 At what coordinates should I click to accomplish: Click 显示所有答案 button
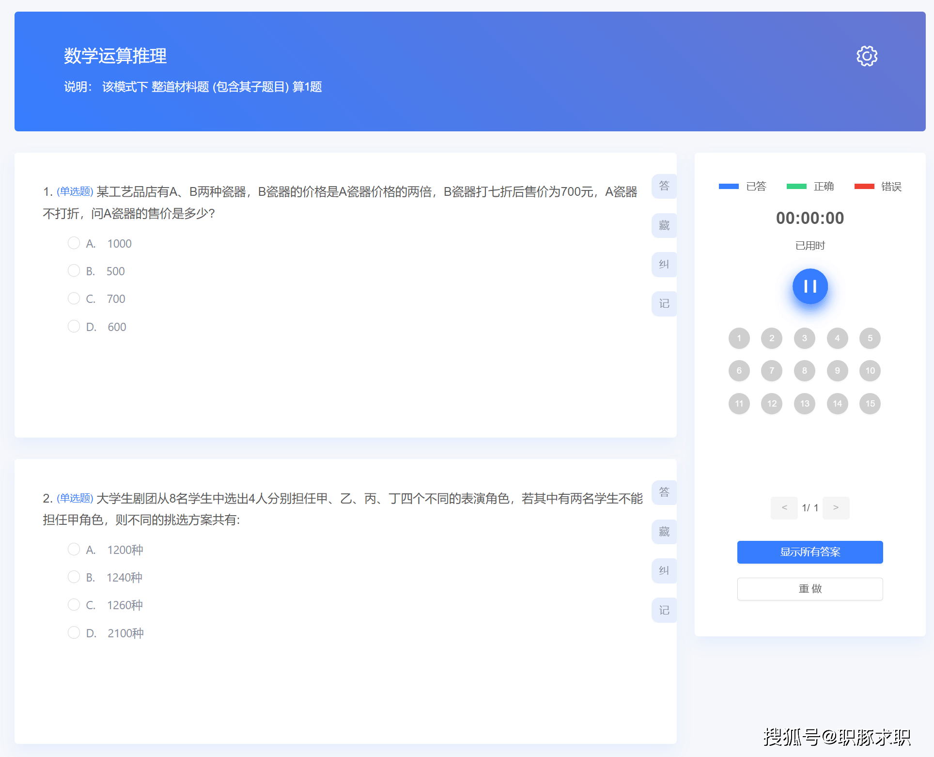809,552
